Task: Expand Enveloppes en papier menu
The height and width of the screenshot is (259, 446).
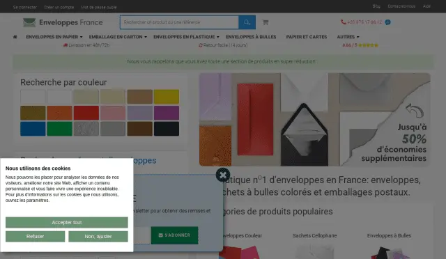Action: [x=54, y=37]
